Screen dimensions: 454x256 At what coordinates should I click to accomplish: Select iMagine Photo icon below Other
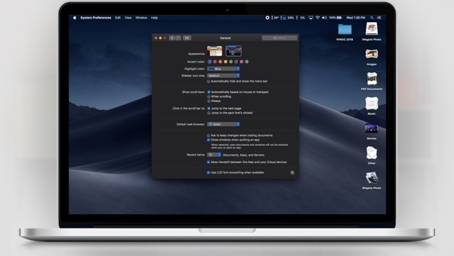pos(371,178)
